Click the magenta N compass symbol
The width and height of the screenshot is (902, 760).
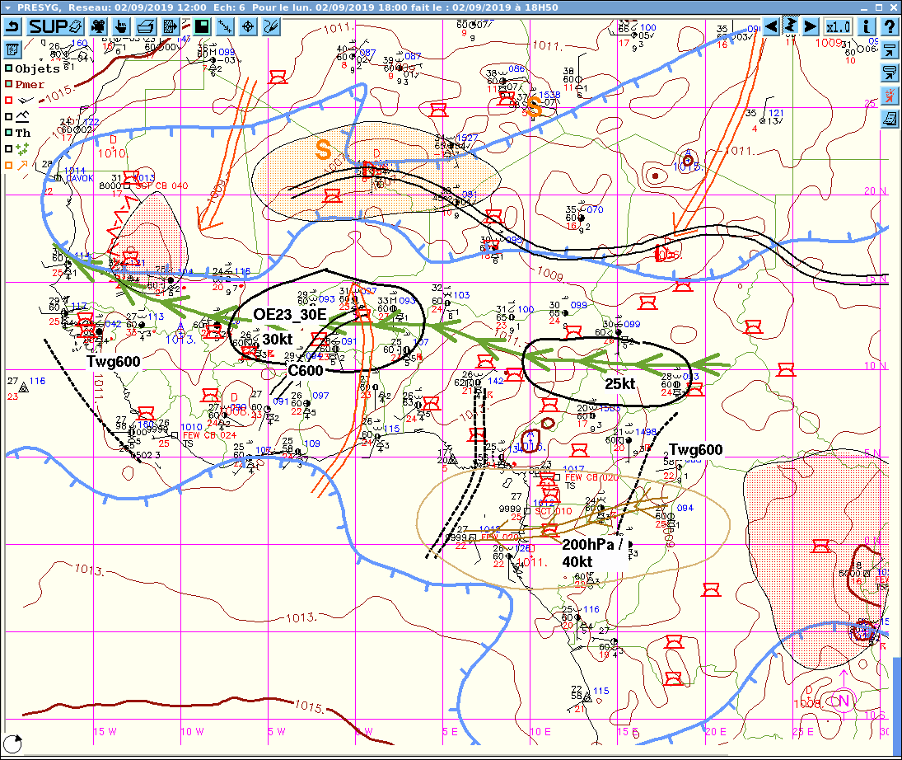[x=844, y=701]
